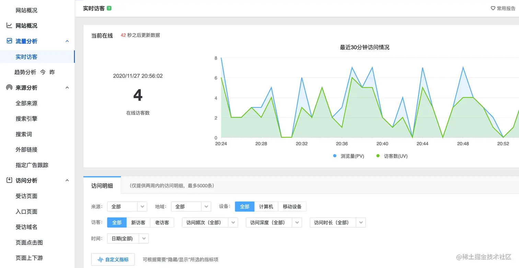
Task: Toggle the 浏览量(PV) legend item
Action: click(x=348, y=156)
